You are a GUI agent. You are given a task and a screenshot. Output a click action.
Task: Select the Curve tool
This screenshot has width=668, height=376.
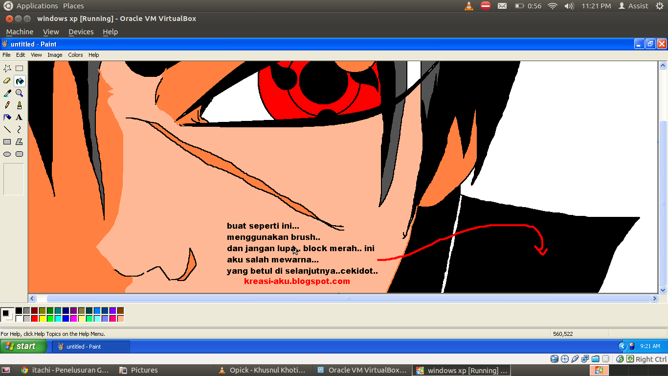[x=20, y=130]
